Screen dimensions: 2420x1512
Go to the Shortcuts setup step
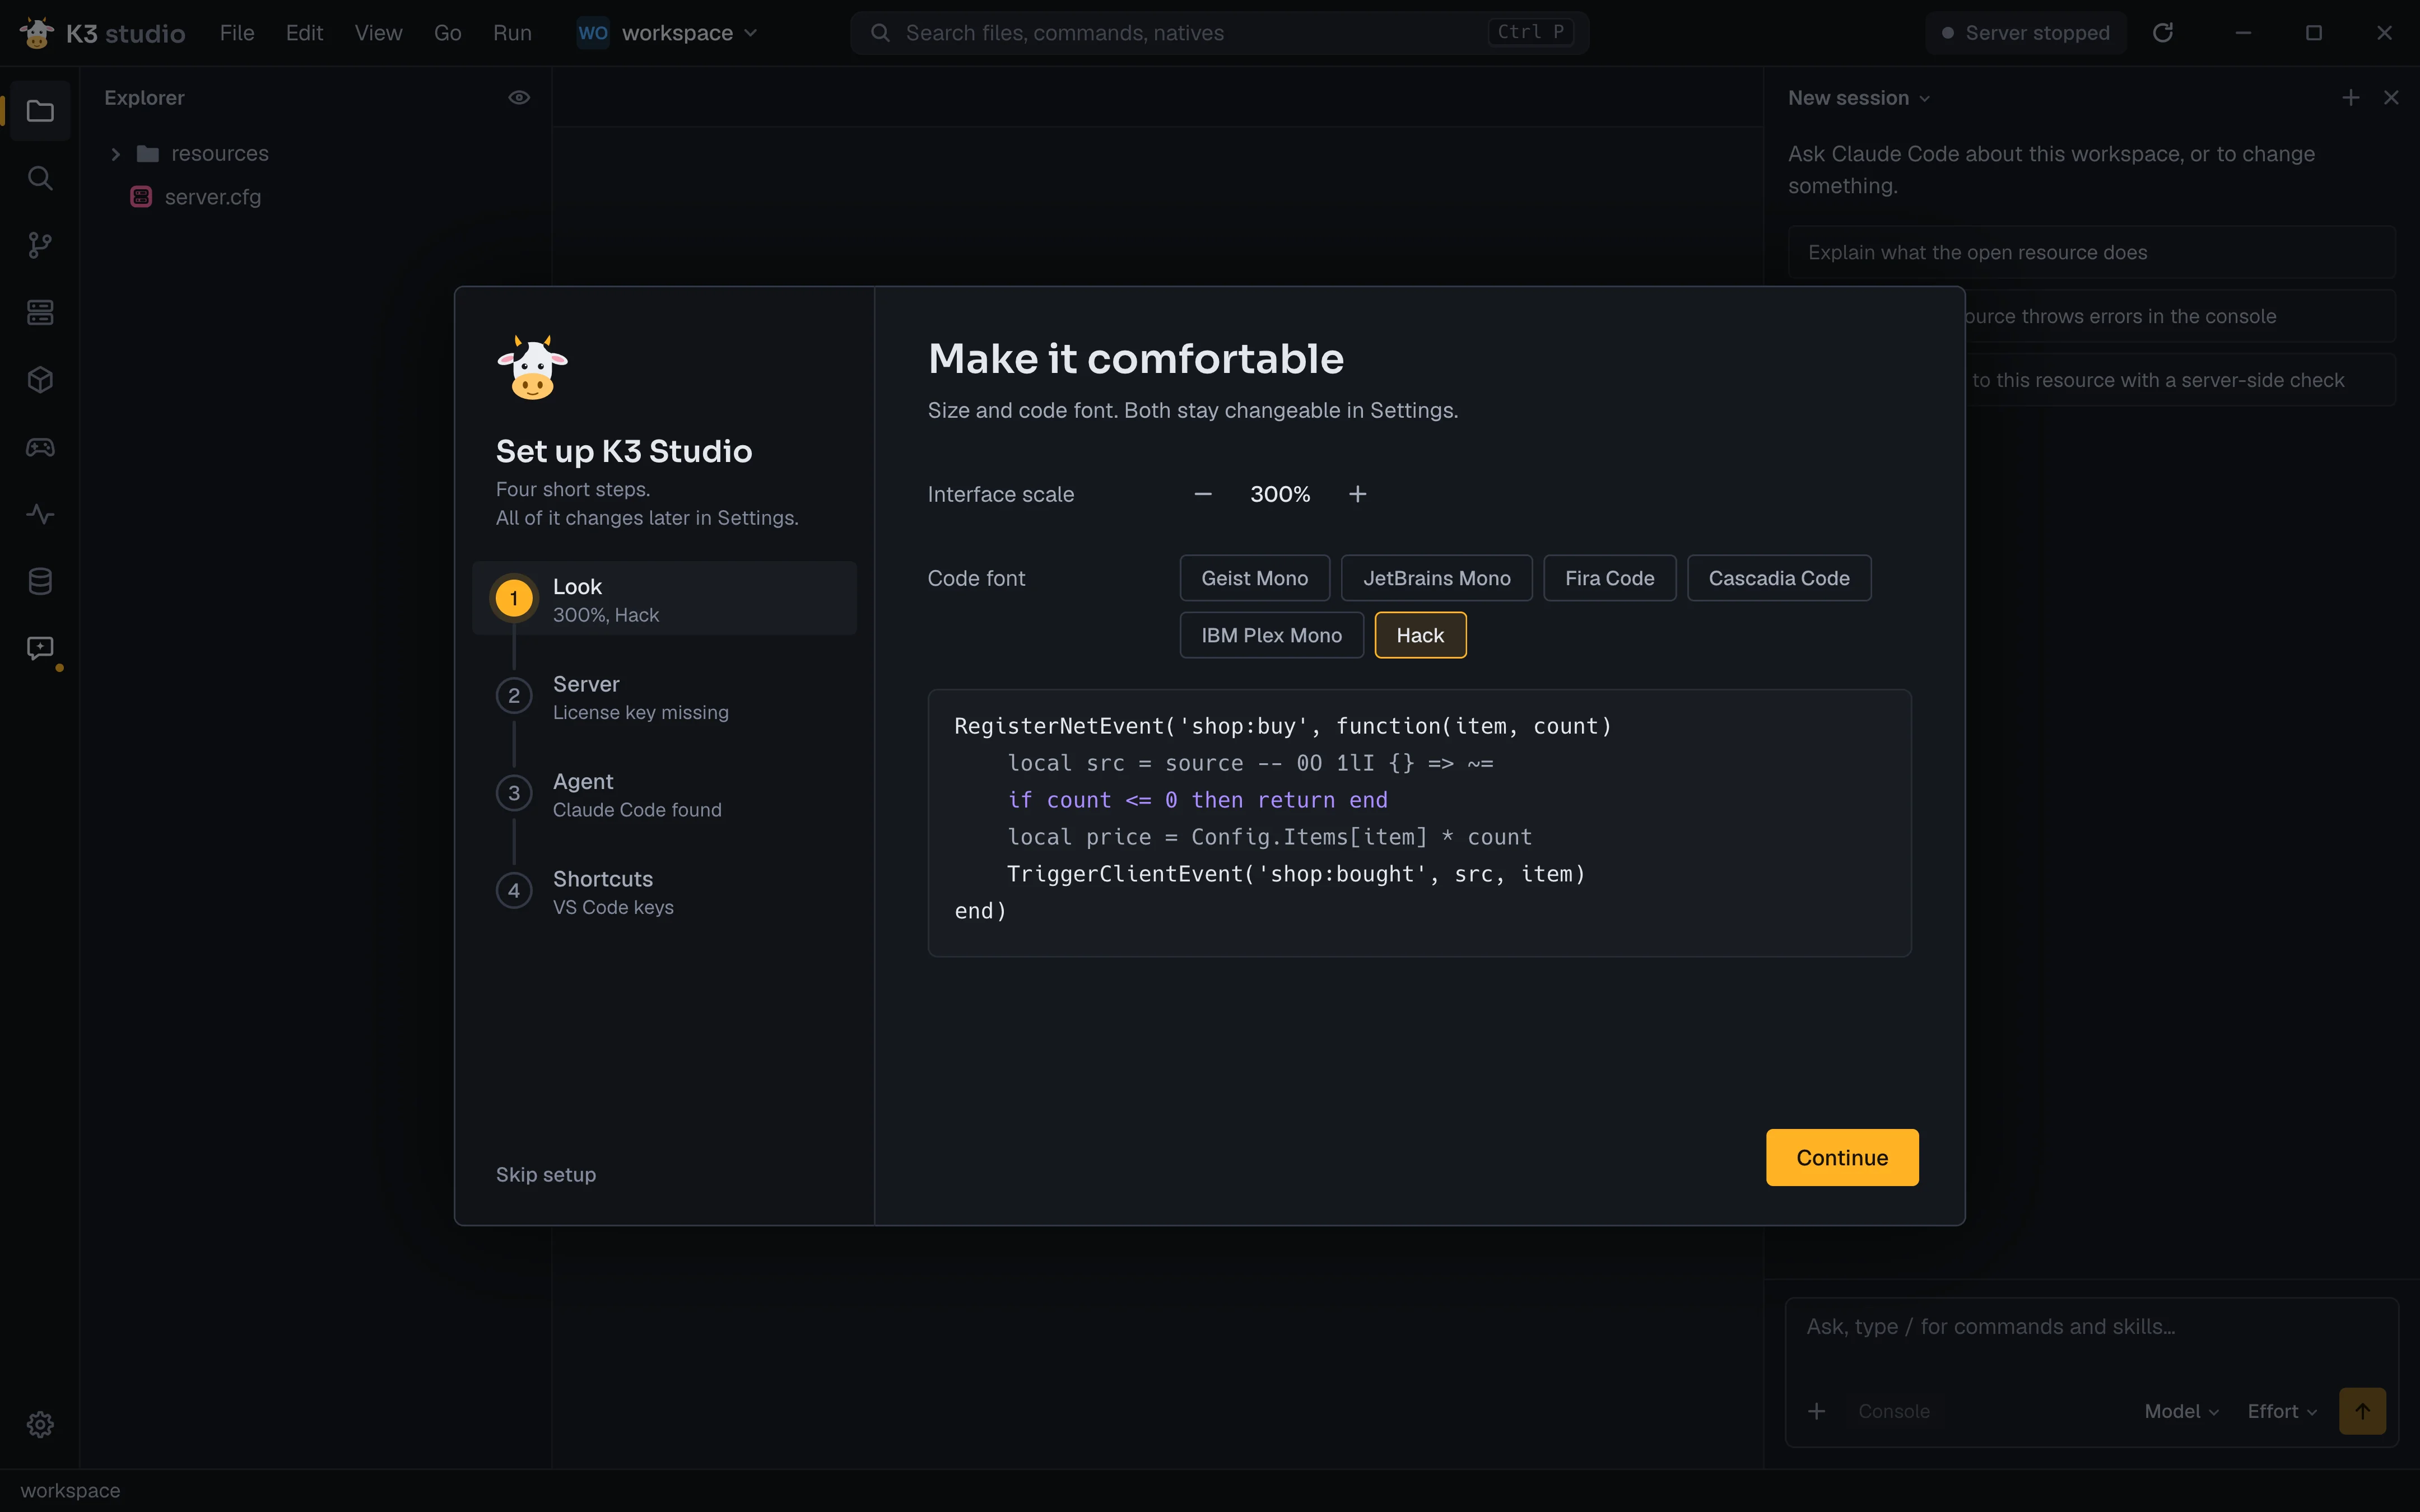[664, 892]
